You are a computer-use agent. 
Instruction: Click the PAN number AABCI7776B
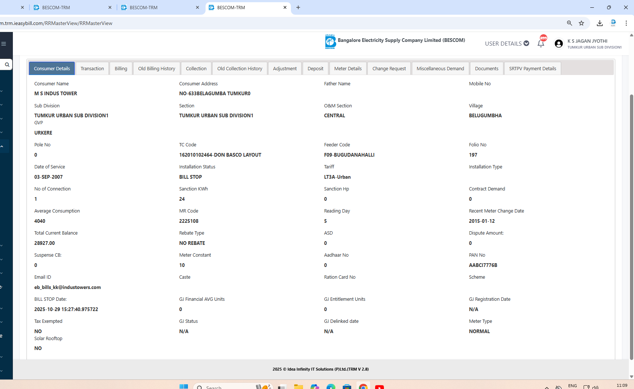(483, 265)
